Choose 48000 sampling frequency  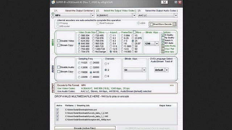tap(91, 77)
